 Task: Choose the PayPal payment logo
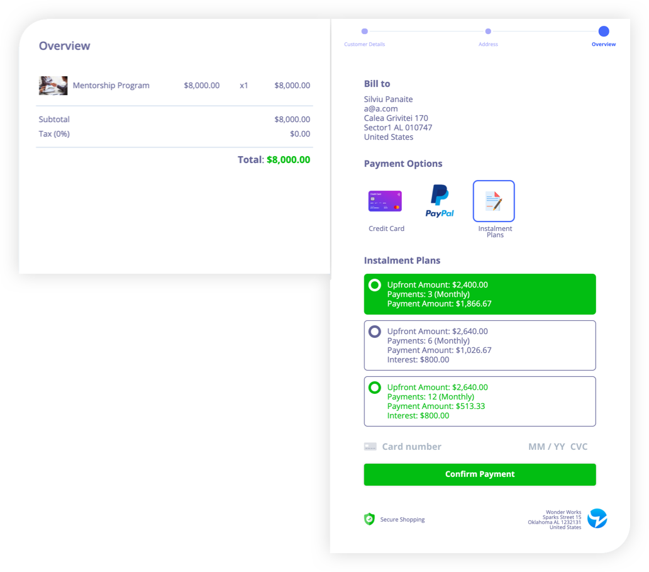(x=440, y=201)
